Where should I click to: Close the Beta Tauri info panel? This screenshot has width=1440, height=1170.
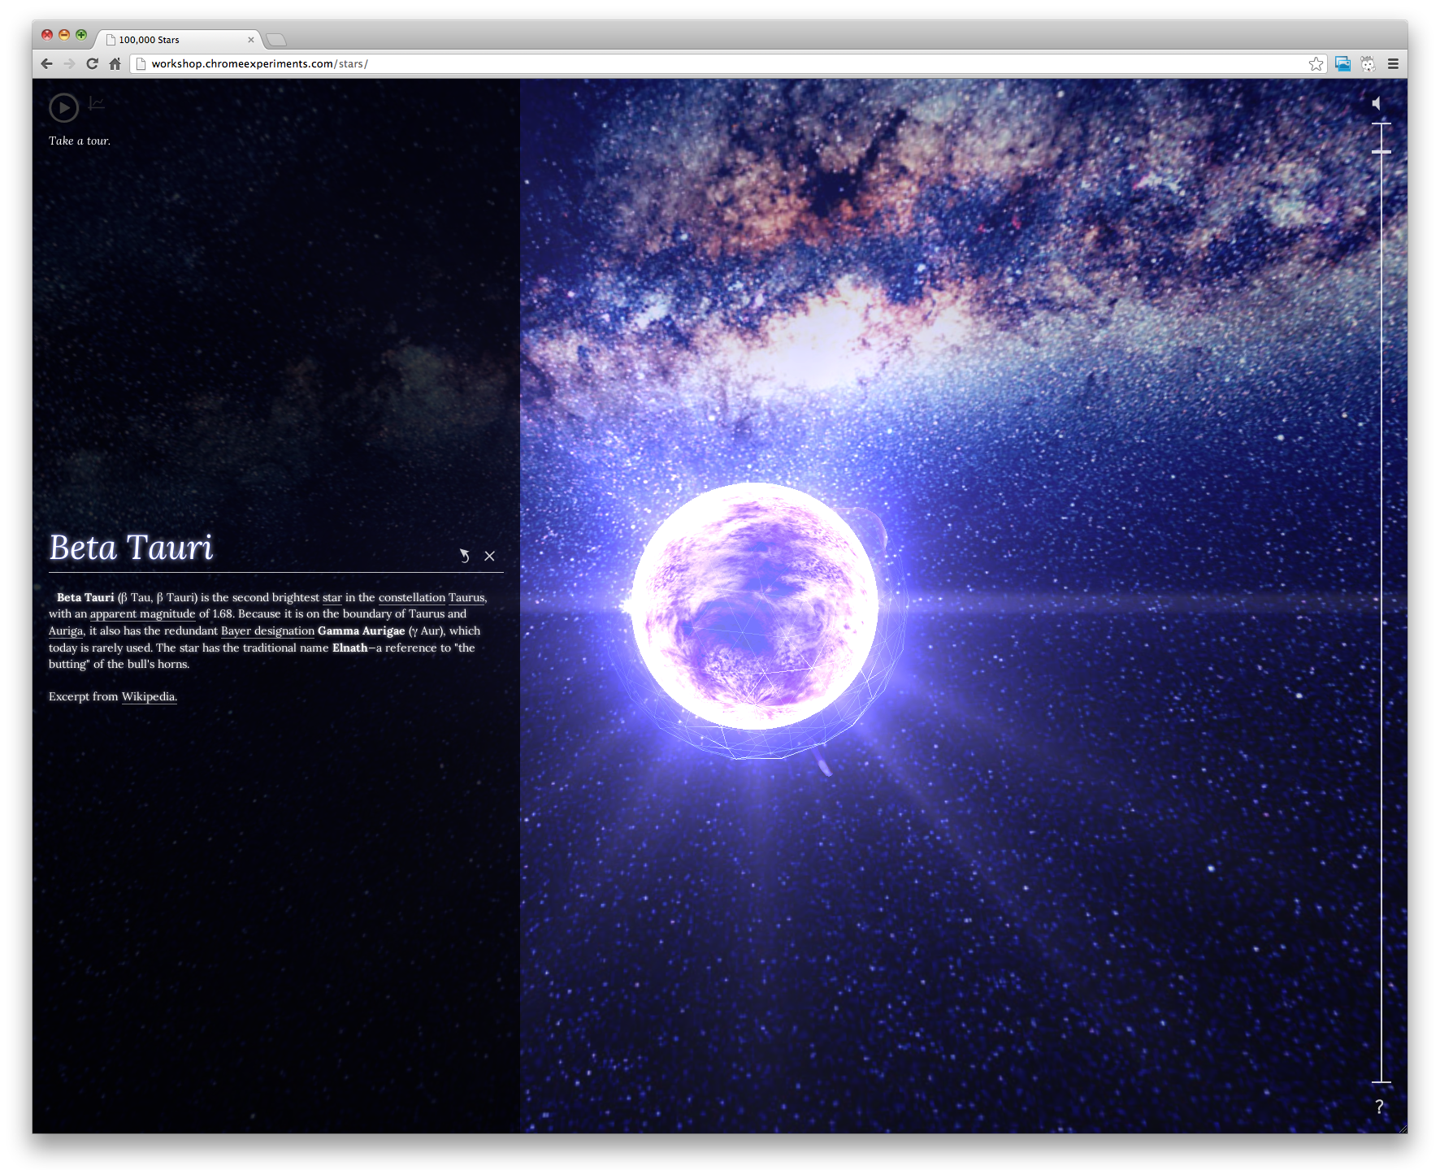[490, 557]
